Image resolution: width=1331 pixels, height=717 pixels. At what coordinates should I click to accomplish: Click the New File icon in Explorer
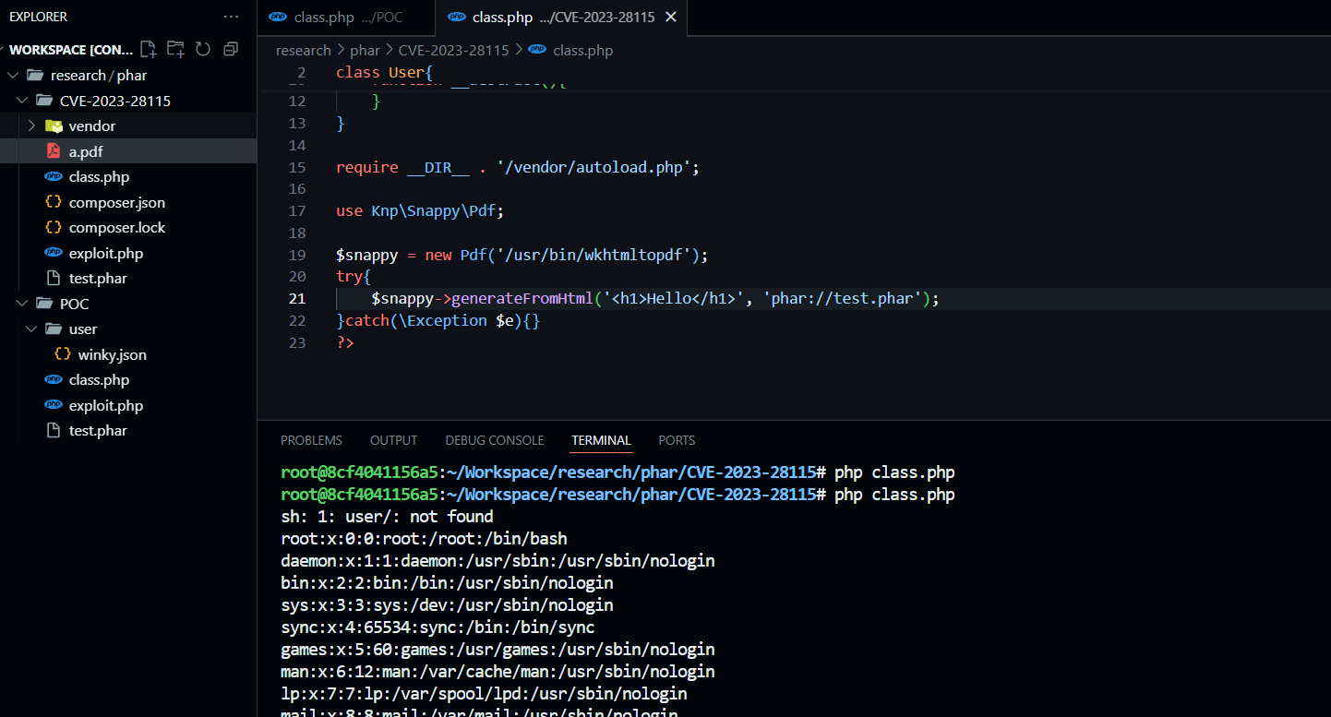pos(148,50)
